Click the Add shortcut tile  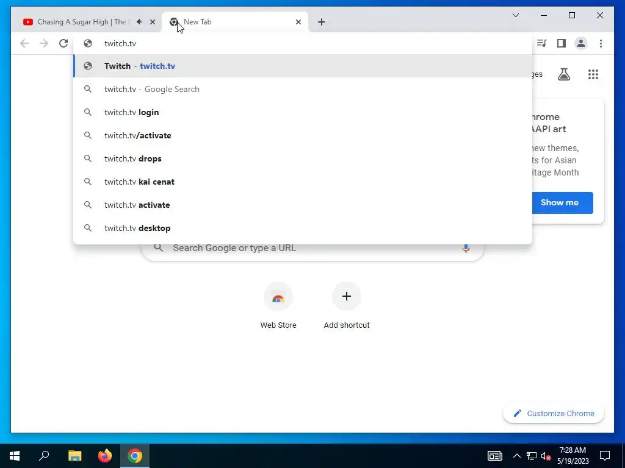(x=347, y=306)
